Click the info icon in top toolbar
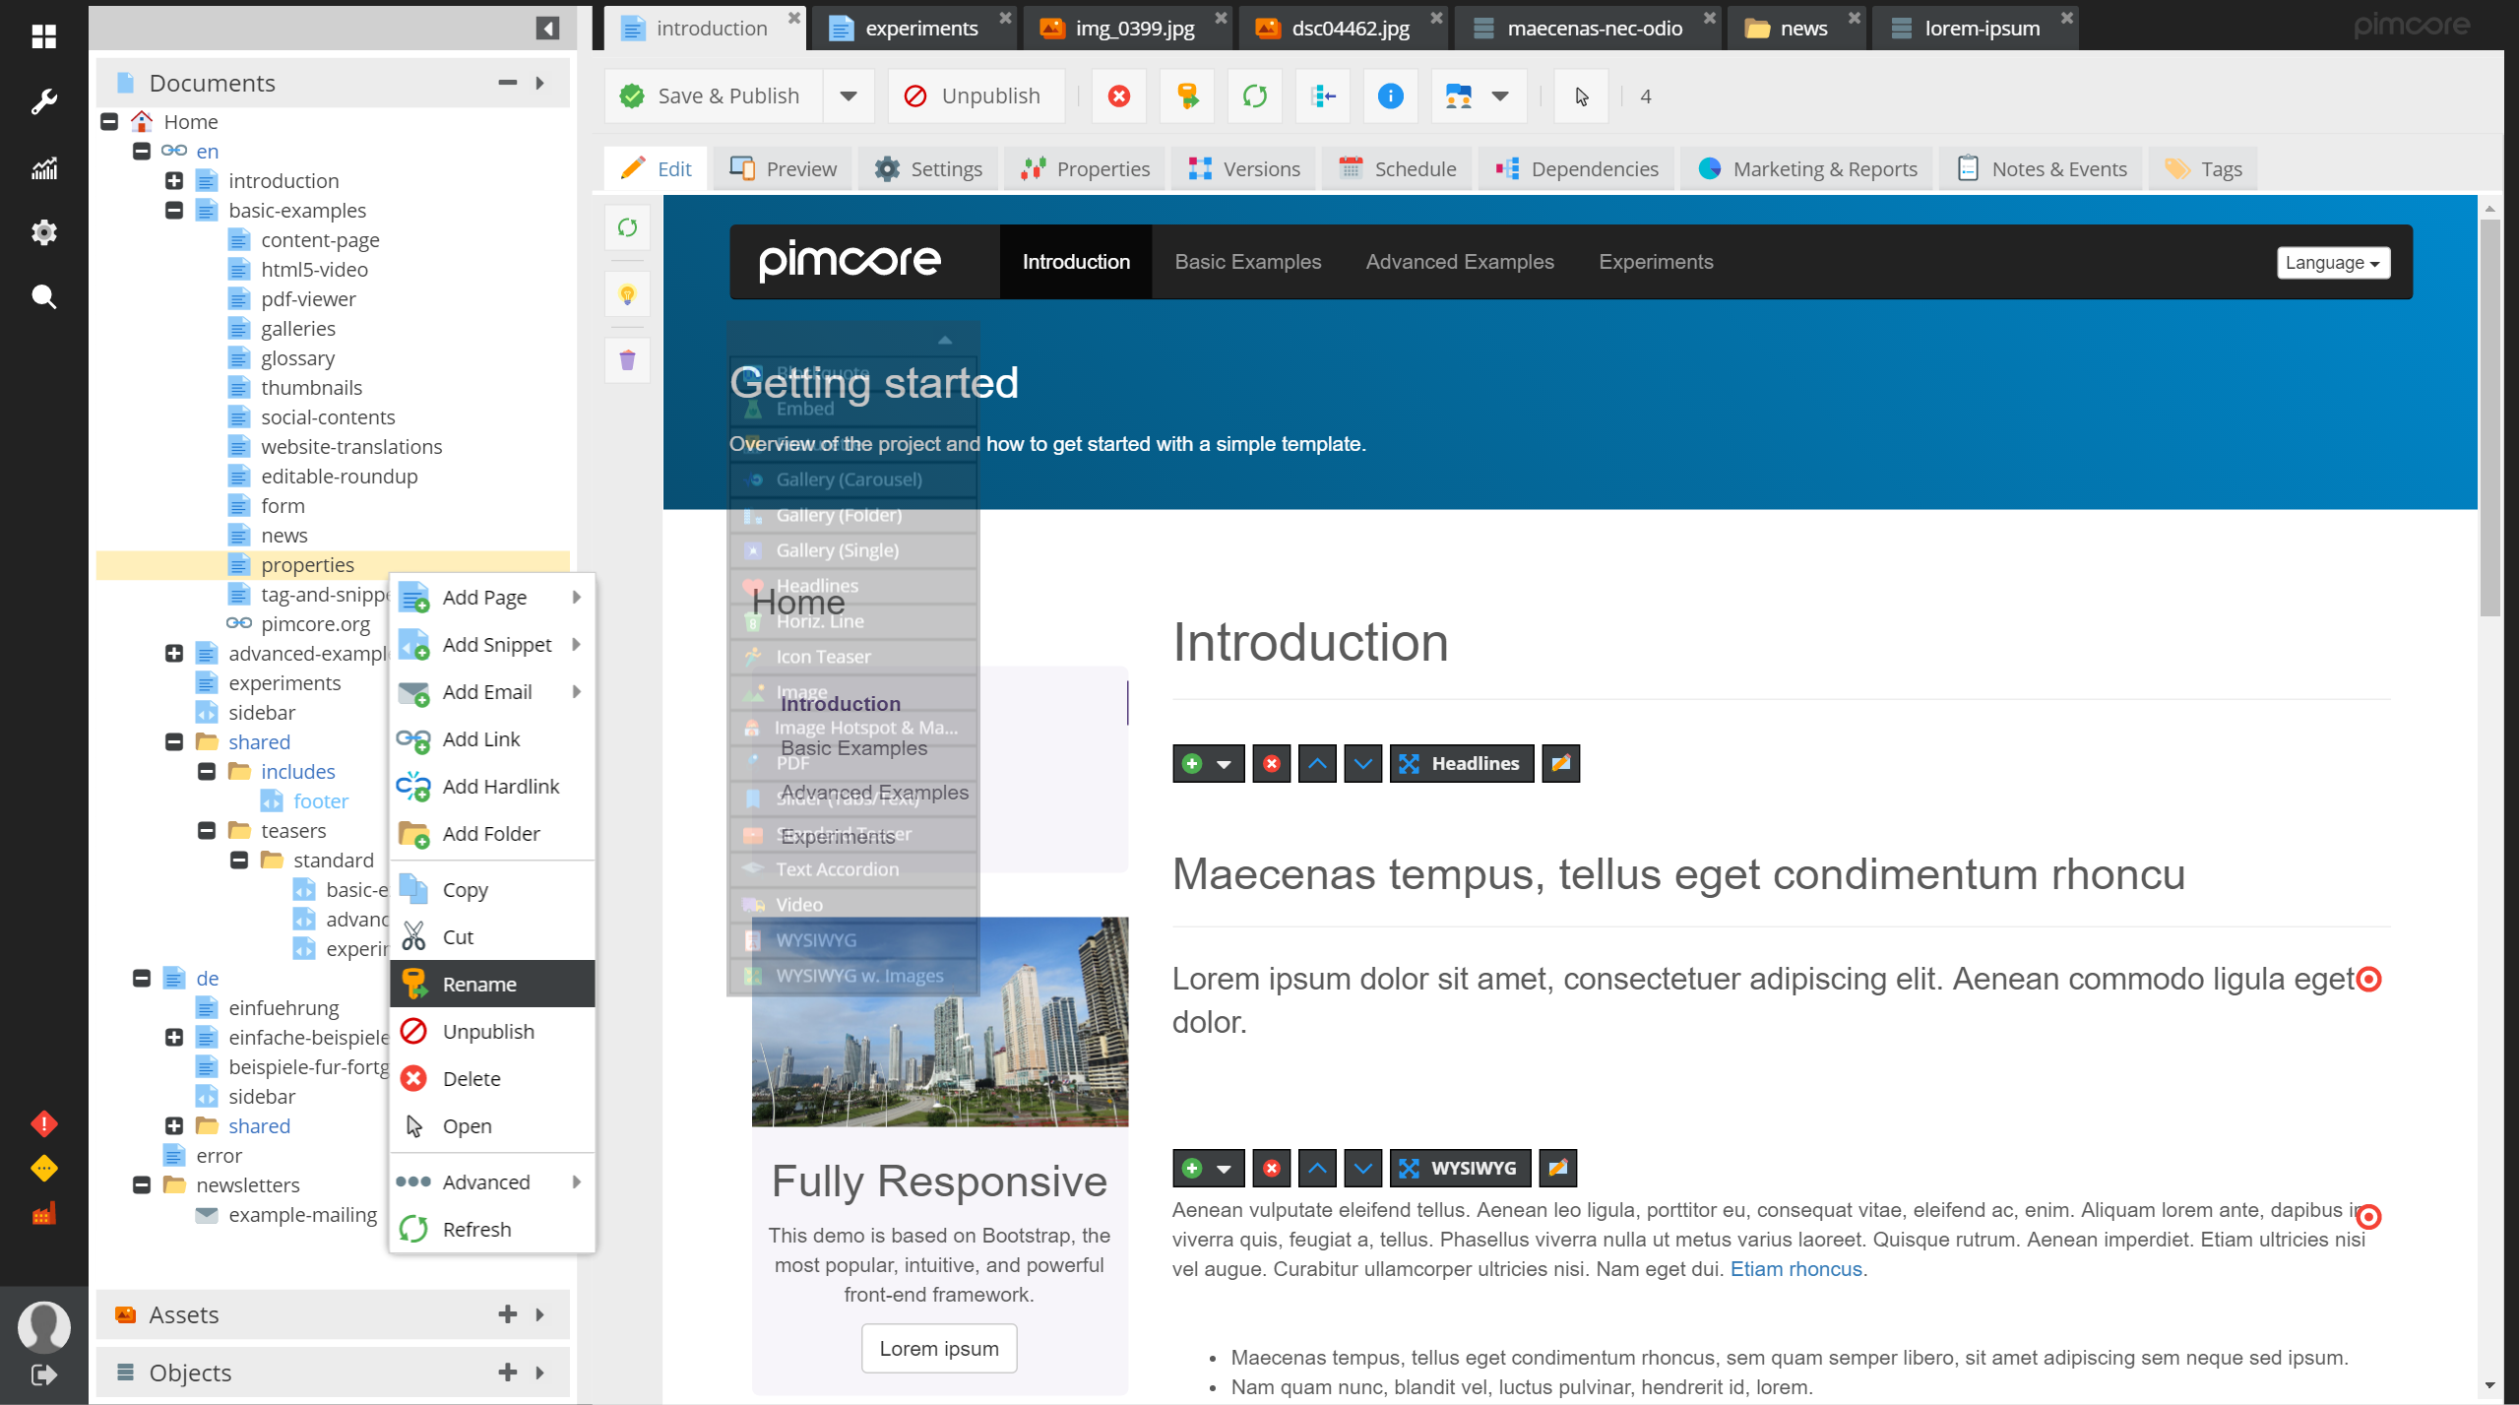Image resolution: width=2519 pixels, height=1405 pixels. pos(1392,96)
